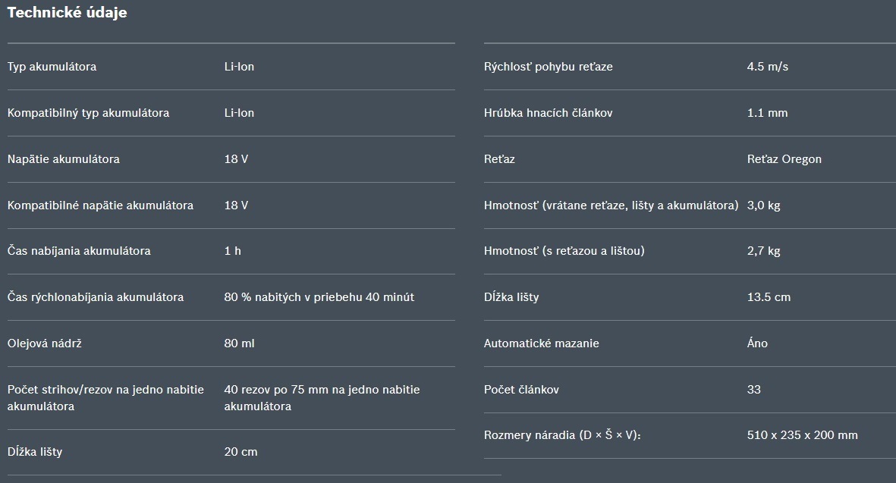This screenshot has width=896, height=483.
Task: Select the 3,0 kg weight value
Action: point(763,205)
